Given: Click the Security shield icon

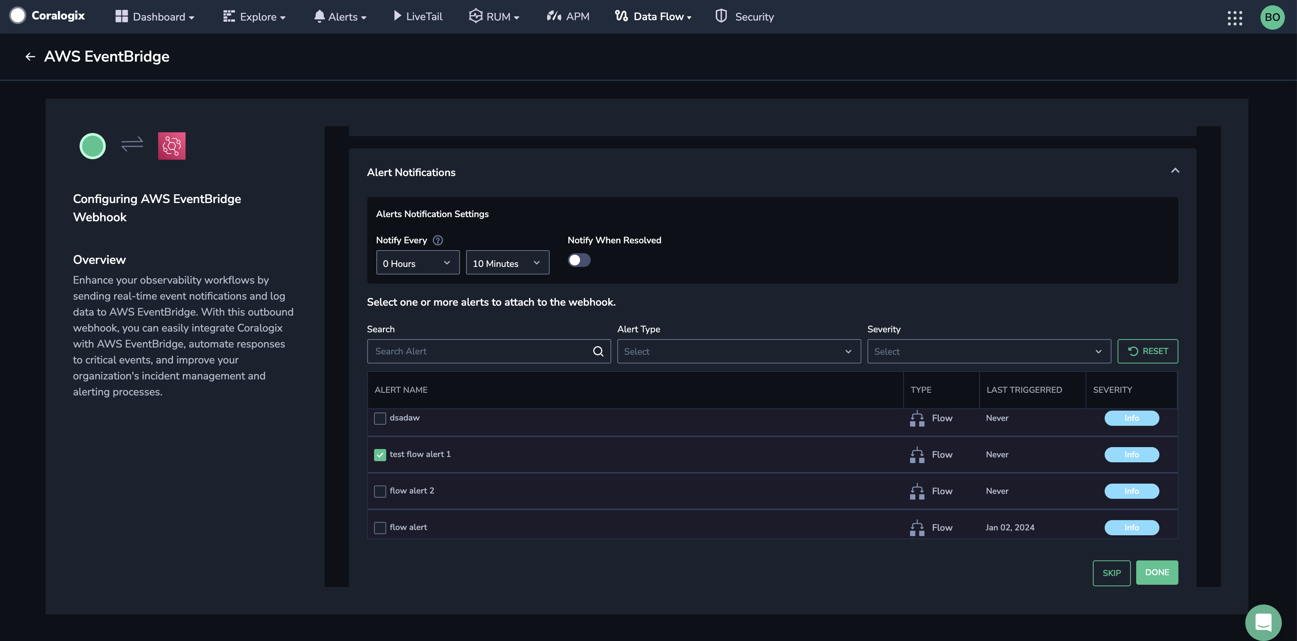Looking at the screenshot, I should pos(721,16).
